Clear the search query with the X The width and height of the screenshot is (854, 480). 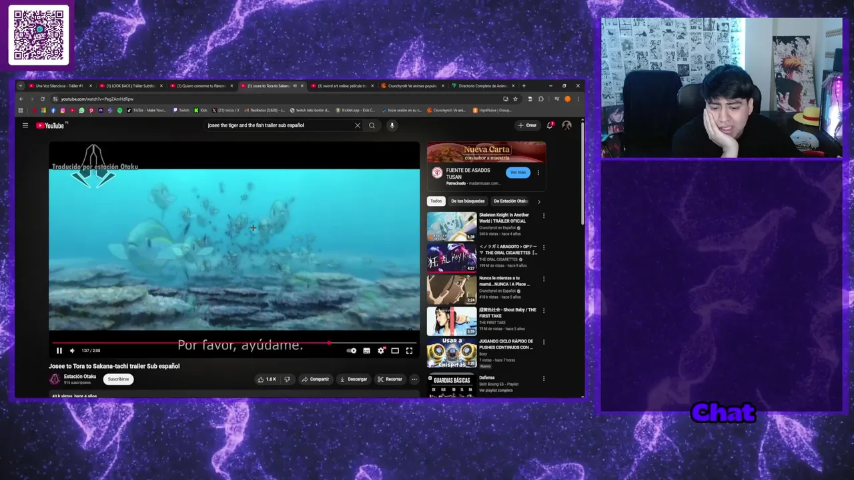[358, 125]
